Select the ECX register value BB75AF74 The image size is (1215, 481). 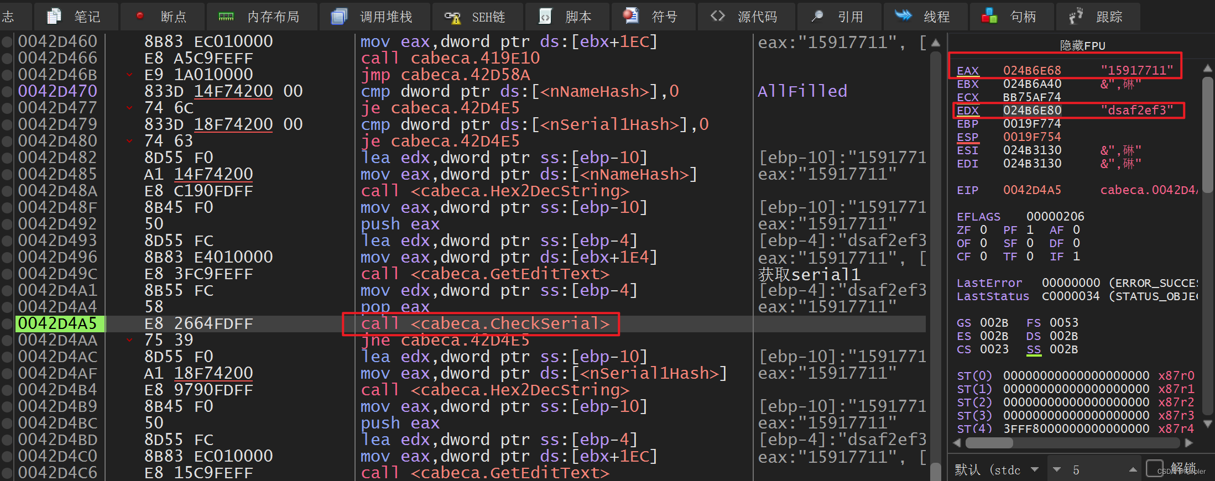1032,97
